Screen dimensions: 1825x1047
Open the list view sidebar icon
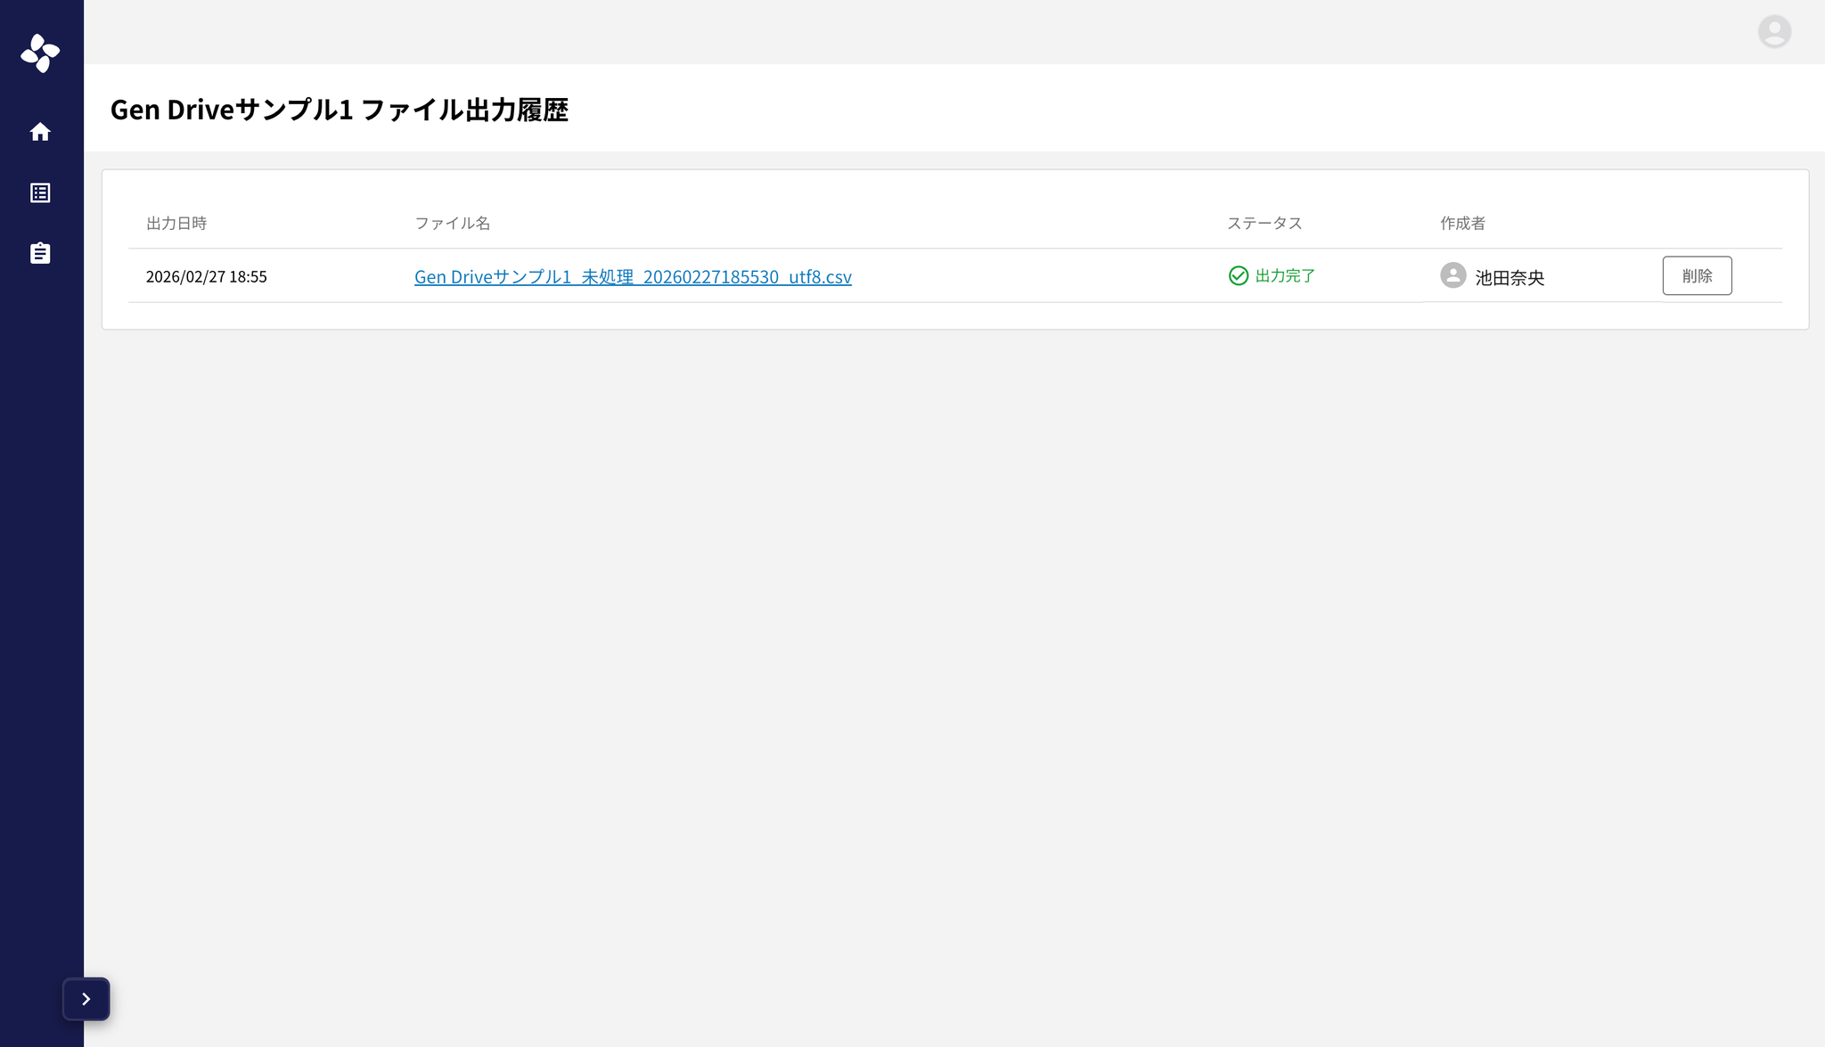[40, 193]
